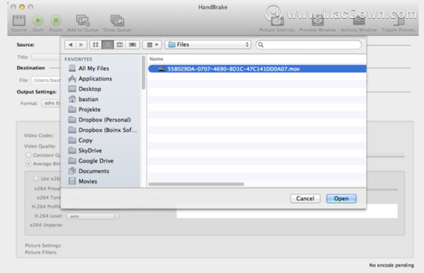Click the constant quality slider
The height and width of the screenshot is (273, 424).
tap(385, 156)
